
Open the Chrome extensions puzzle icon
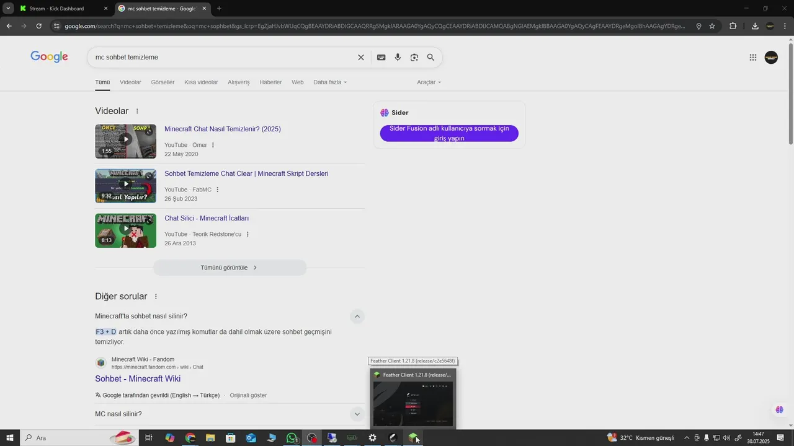733,26
